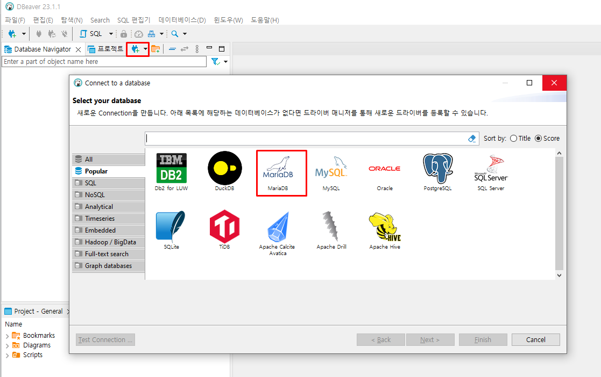Image resolution: width=601 pixels, height=377 pixels.
Task: Select the Popular database category
Action: [x=109, y=171]
